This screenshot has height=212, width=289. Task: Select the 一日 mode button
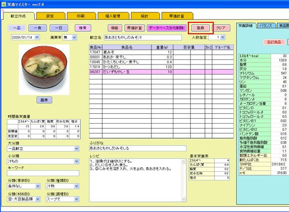tap(59, 28)
